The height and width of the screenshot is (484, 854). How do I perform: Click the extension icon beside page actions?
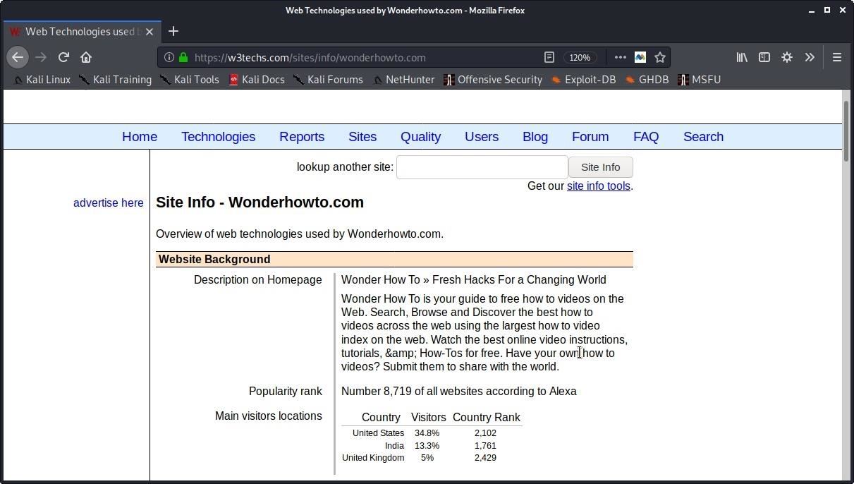[x=640, y=57]
